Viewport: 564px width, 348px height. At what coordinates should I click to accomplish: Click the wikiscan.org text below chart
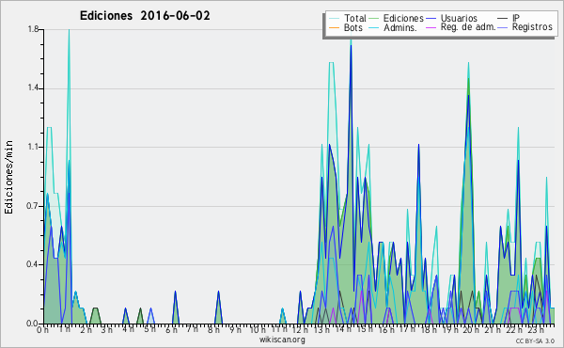282,340
